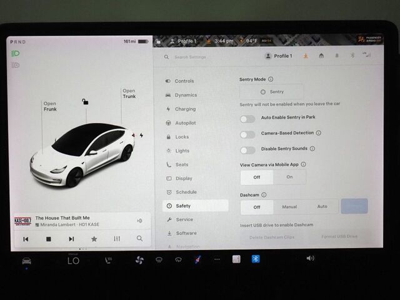Viewport: 400px width, 300px height.
Task: Toggle Disable Sentry Sounds switch
Action: pos(247,149)
